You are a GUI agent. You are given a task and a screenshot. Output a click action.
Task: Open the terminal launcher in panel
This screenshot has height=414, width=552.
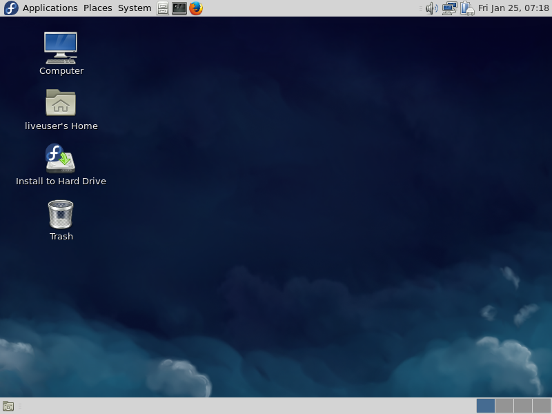(179, 8)
